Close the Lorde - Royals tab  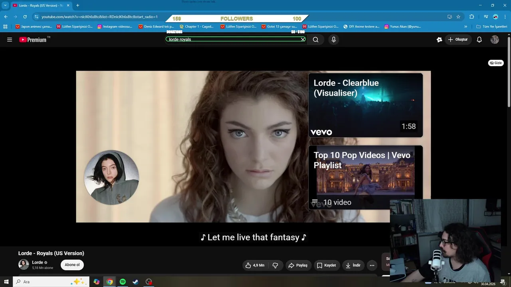coord(68,6)
